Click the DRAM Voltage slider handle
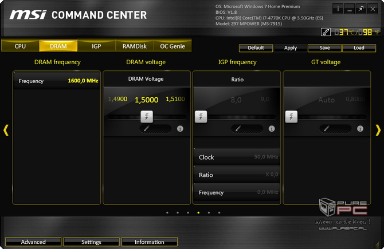 pos(147,117)
